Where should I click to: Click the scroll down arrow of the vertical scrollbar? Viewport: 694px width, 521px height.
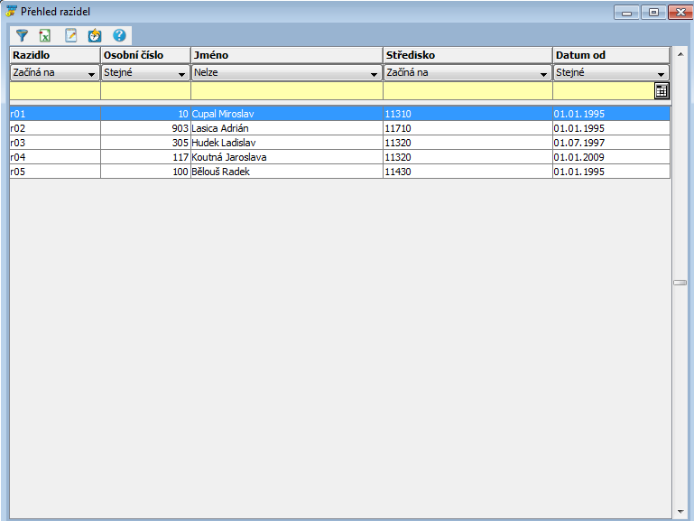tap(679, 511)
